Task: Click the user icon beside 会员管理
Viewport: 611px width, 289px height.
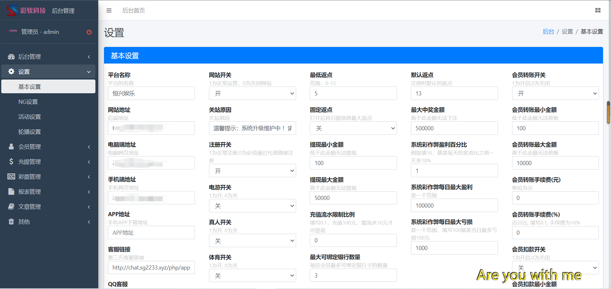Action: [x=11, y=147]
